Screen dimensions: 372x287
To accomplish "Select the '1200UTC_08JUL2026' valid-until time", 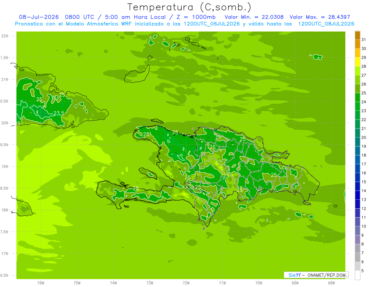I will point(326,24).
